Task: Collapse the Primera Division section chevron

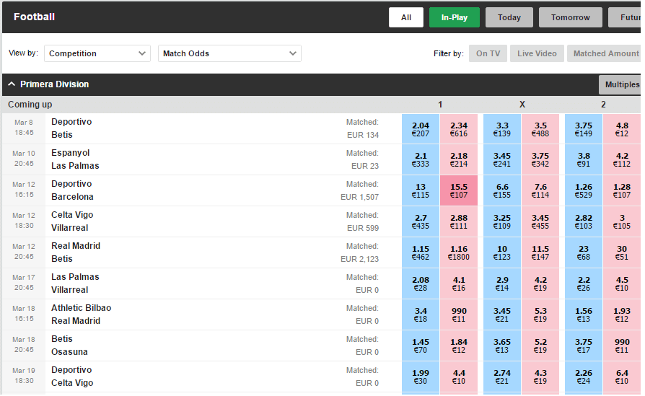Action: pyautogui.click(x=12, y=84)
